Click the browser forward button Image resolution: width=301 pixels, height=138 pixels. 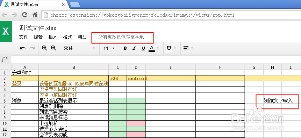pyautogui.click(x=14, y=15)
